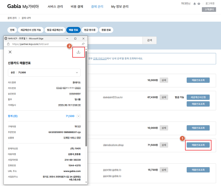221x186 pixels.
Task: Click 상세 for the 71,500원 payment
Action: (164, 145)
